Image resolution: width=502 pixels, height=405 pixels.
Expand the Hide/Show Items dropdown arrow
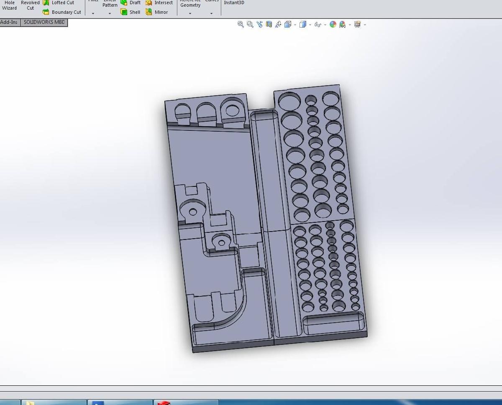(325, 25)
